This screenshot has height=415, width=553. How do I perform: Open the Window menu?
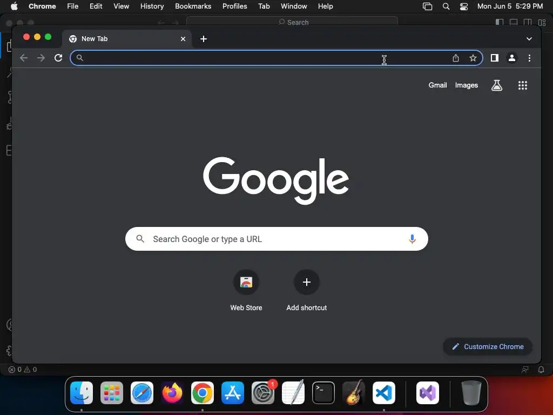click(294, 6)
